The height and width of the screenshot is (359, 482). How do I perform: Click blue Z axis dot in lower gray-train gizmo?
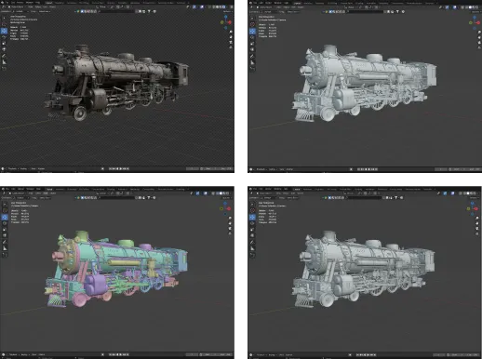[472, 203]
